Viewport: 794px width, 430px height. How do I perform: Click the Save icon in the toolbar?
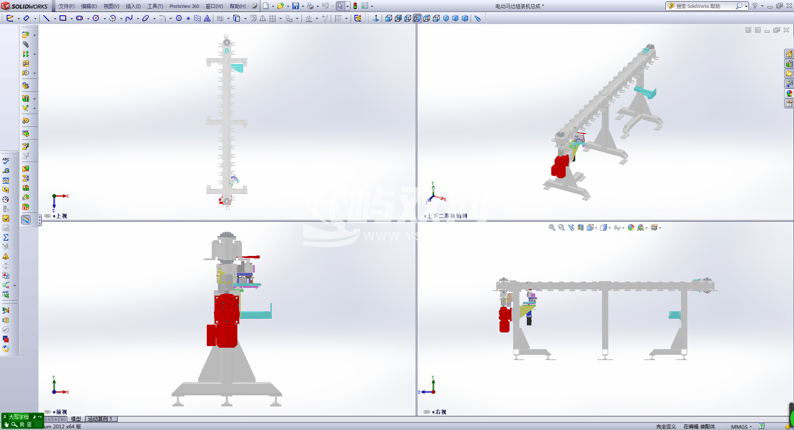(296, 6)
